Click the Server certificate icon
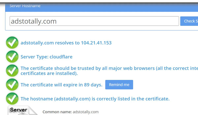This screenshot has height=115, width=198. pos(22,110)
